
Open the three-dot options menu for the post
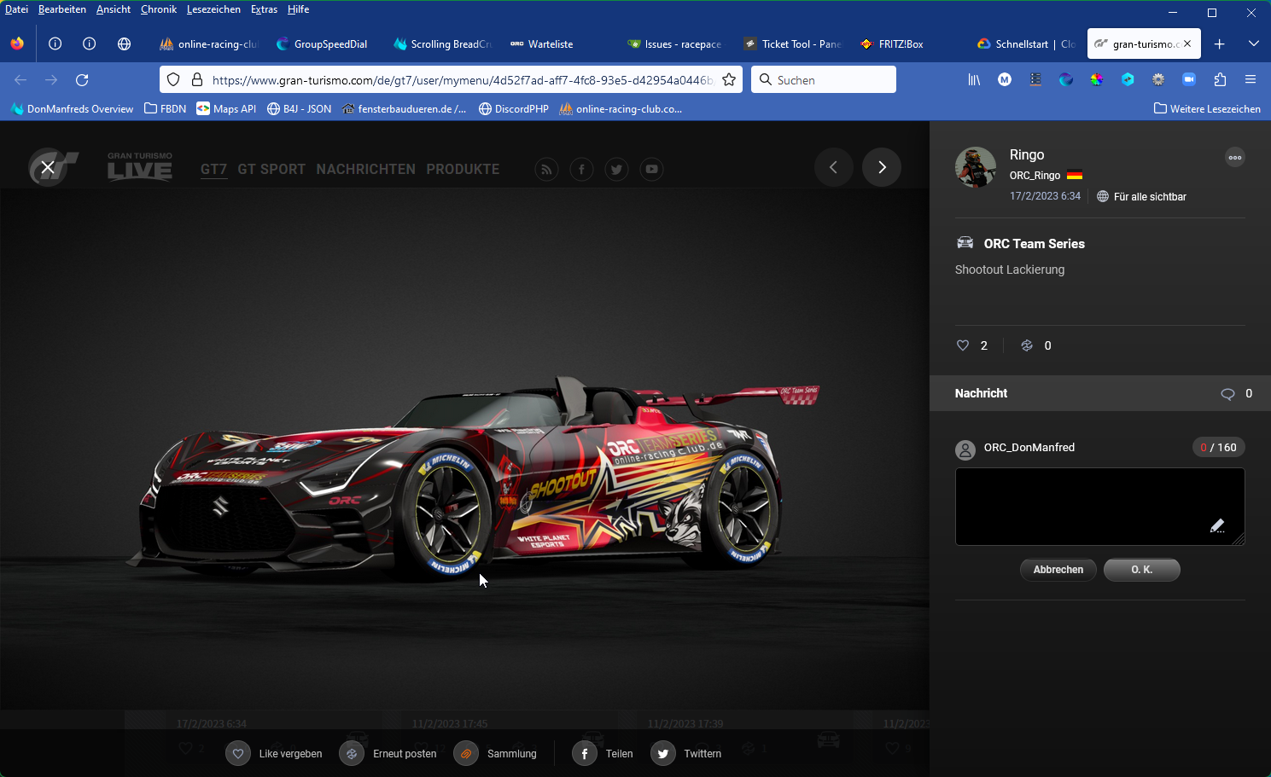[1234, 157]
